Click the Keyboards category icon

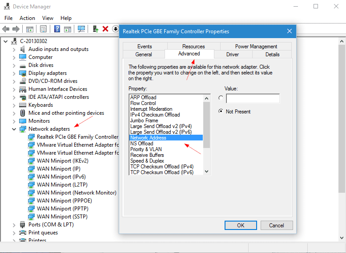click(x=23, y=105)
